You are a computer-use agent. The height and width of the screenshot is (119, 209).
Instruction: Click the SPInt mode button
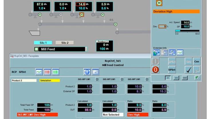(x=172, y=70)
